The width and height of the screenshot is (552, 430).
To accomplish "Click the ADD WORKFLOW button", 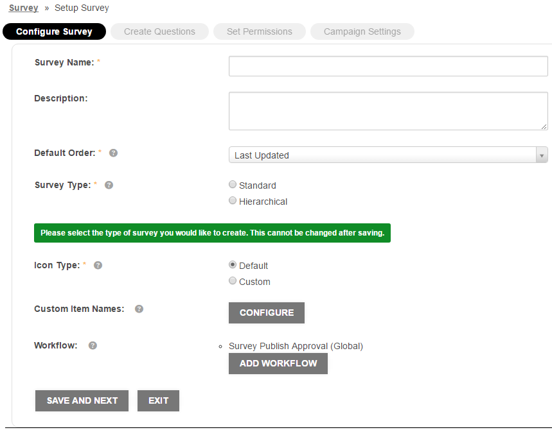I will [x=278, y=363].
